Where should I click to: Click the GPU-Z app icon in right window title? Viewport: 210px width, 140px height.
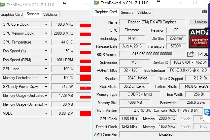click(x=96, y=3)
